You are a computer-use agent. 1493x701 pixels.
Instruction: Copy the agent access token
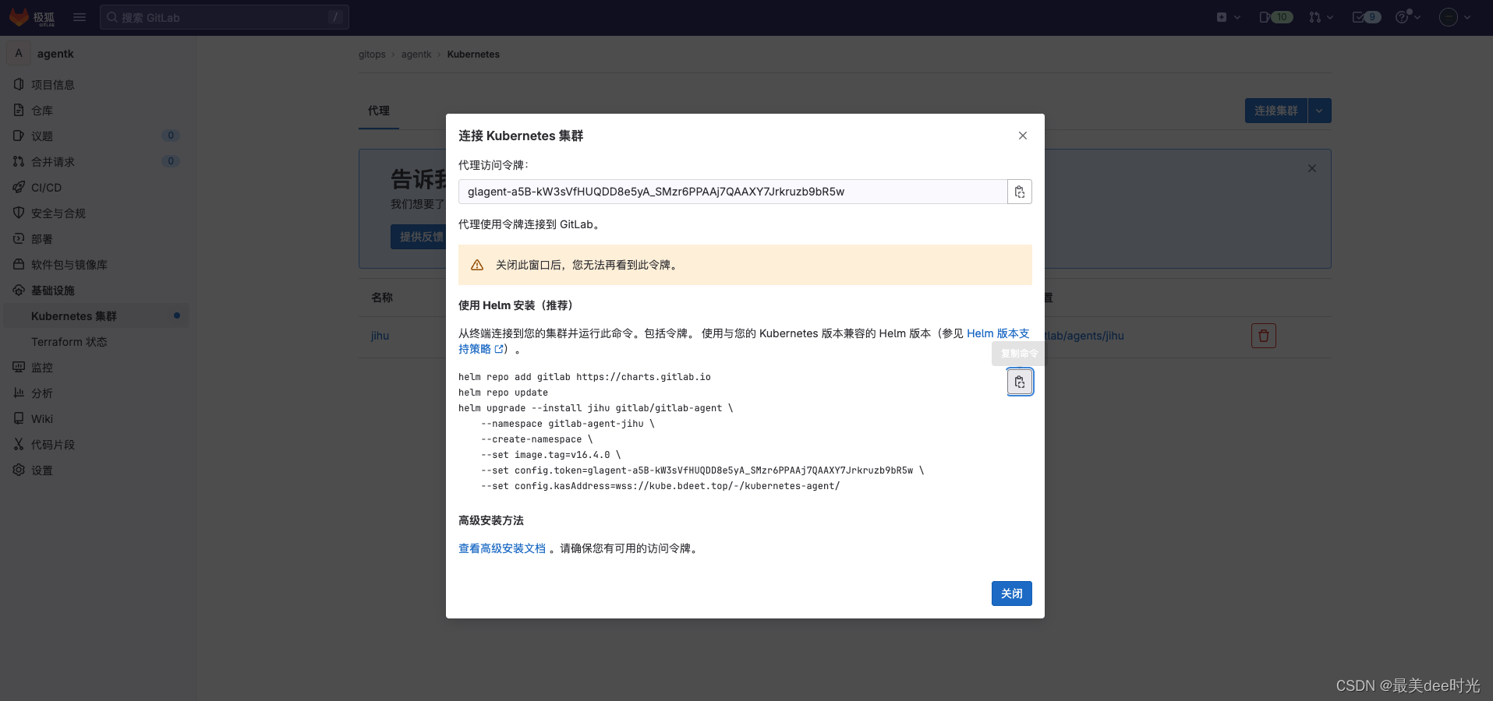coord(1019,192)
